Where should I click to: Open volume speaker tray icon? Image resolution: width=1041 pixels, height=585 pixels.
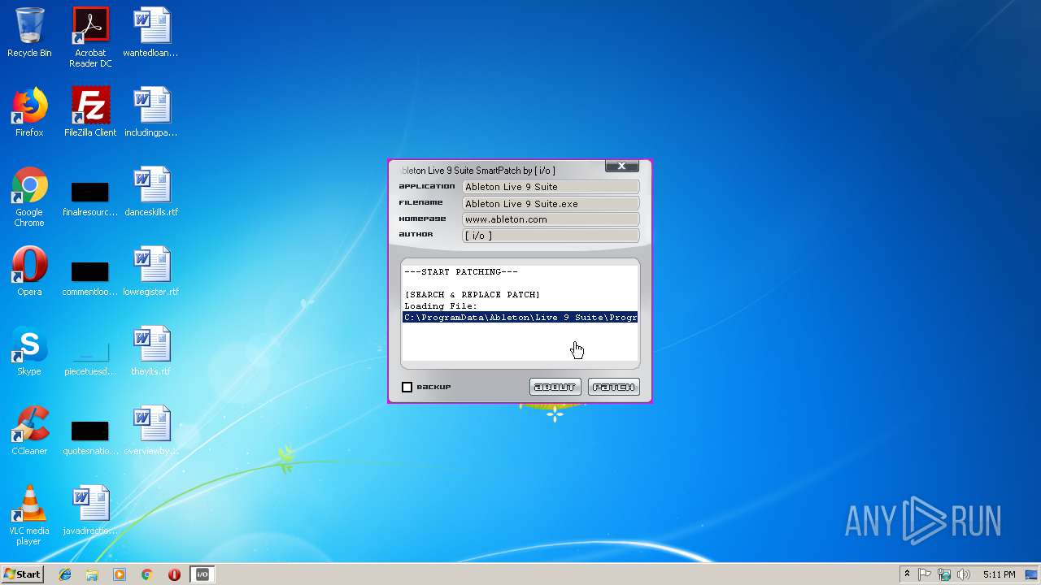964,574
